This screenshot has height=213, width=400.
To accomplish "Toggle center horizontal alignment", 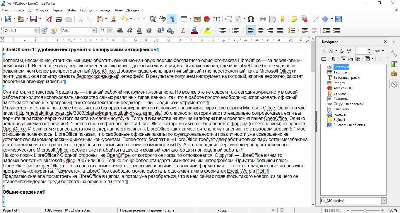I will tap(260, 30).
